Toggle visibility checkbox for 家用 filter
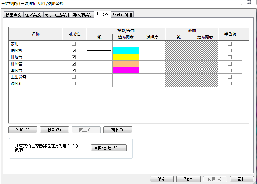Image resolution: width=257 pixels, height=184 pixels. [x=74, y=44]
